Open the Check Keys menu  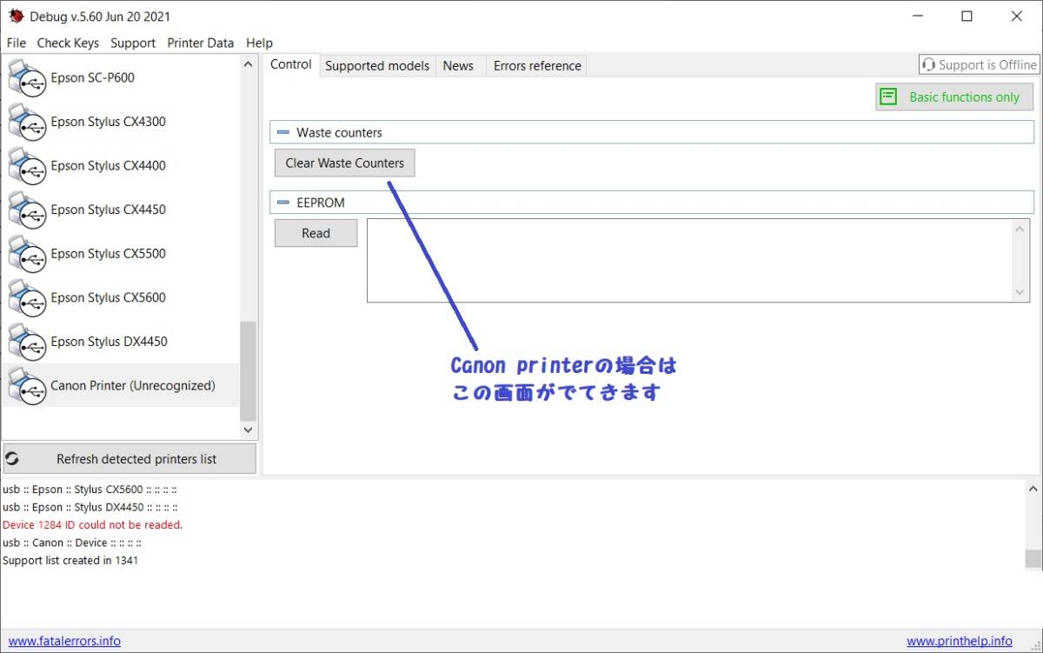tap(68, 43)
